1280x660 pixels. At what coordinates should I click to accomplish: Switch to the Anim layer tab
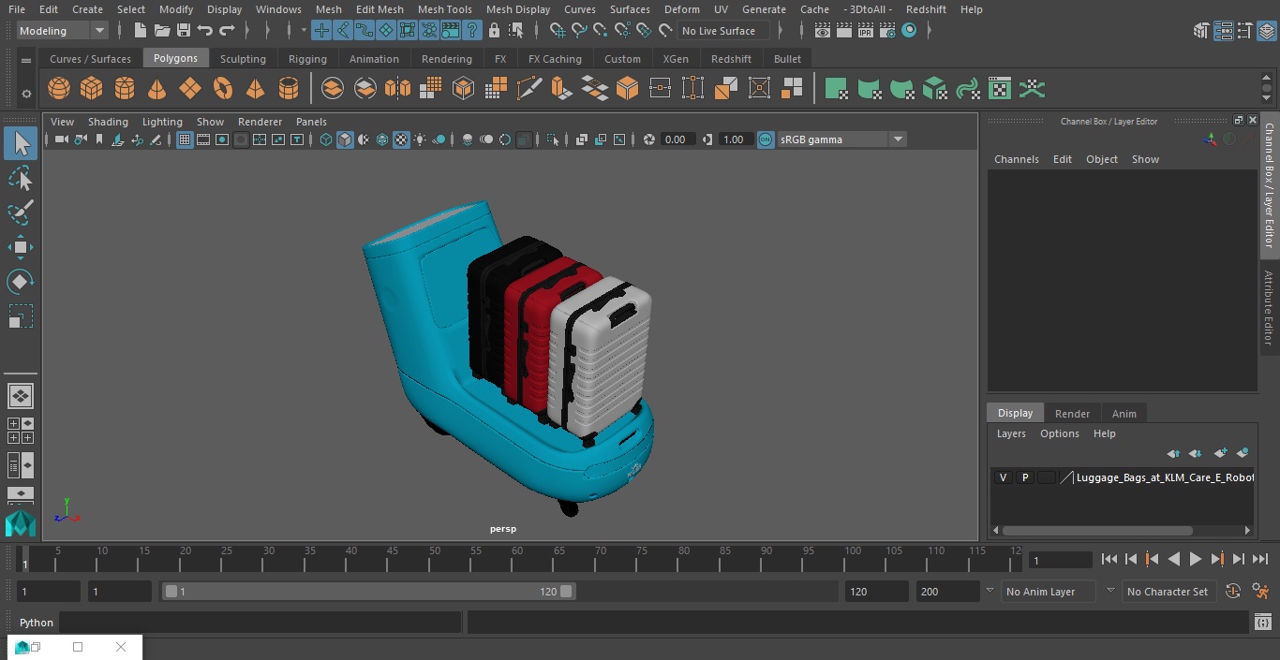pos(1124,414)
